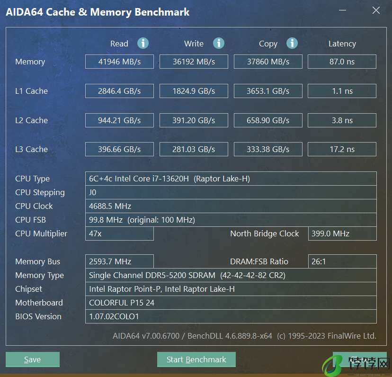Select L1 Cache read value 2846.4 GB/s
Viewport: 392px width, 377px height.
(119, 91)
